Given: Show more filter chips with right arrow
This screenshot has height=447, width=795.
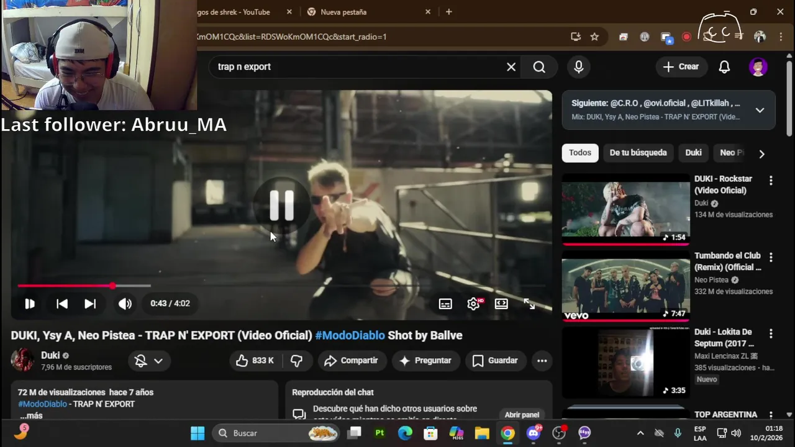Looking at the screenshot, I should [761, 153].
